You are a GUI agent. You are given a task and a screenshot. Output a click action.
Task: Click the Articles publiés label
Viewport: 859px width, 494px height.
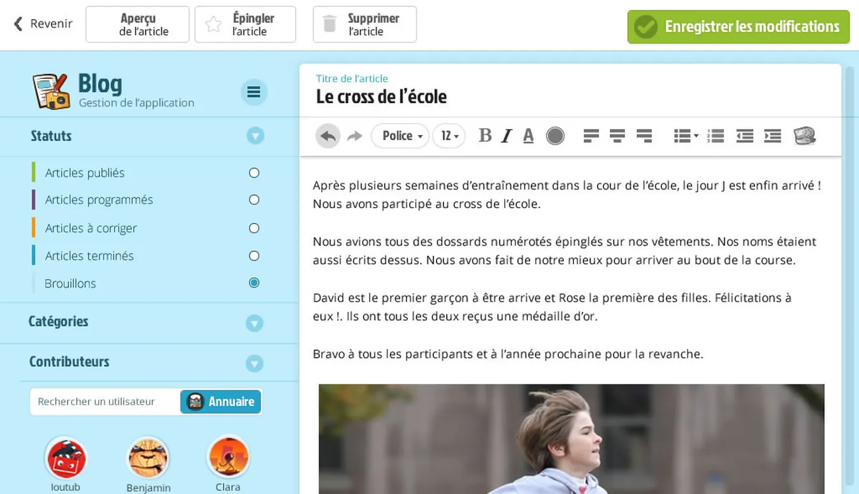85,173
